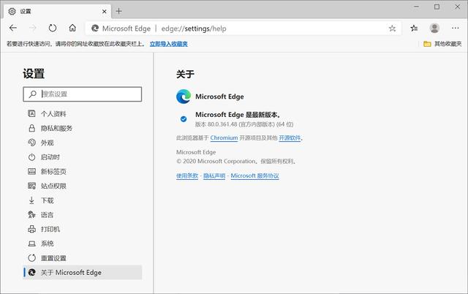Open 新标签页 settings section

pos(83,172)
